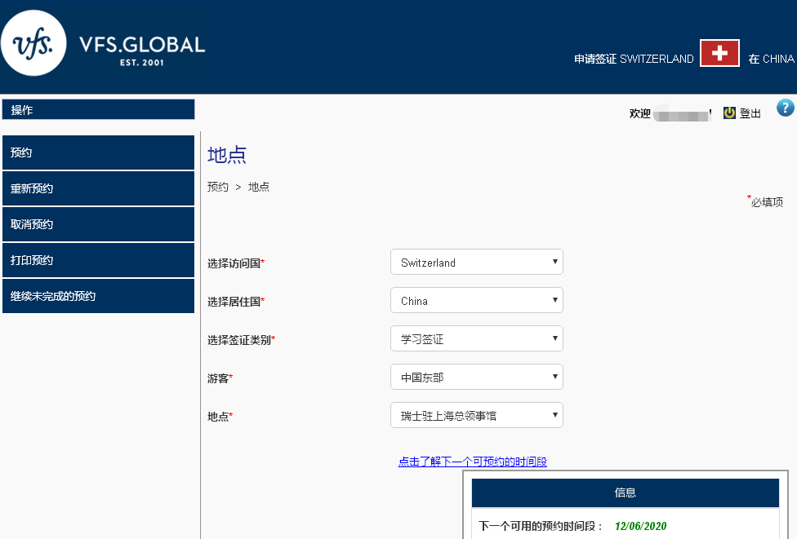
Task: Click the 点击了解下一个可预约的时间段 link
Action: click(x=473, y=462)
